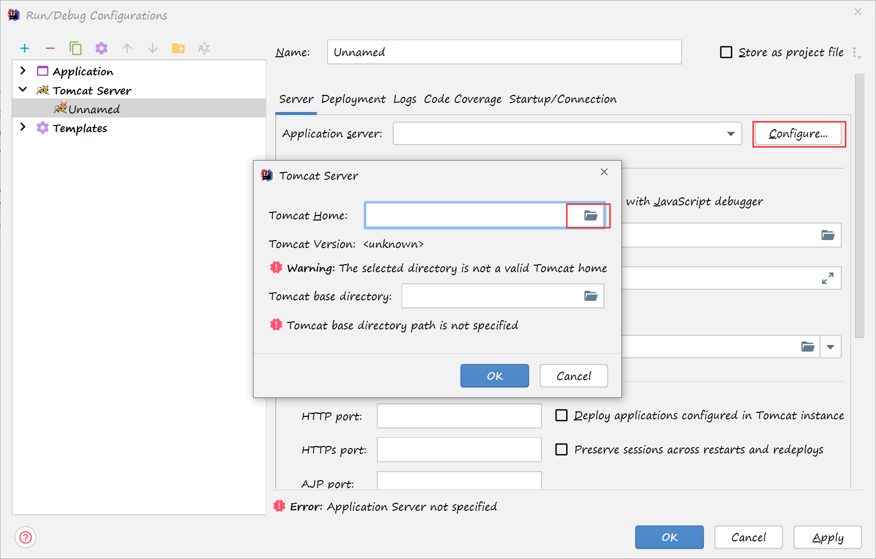
Task: Move configuration up arrow
Action: pos(127,48)
